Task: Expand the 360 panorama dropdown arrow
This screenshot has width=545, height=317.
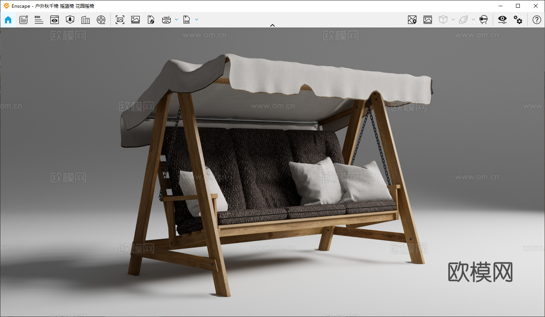Action: pos(177,20)
